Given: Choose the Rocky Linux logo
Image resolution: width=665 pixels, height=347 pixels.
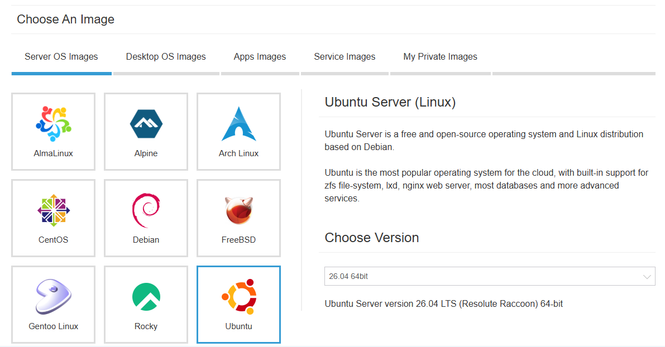Looking at the screenshot, I should pos(146,297).
